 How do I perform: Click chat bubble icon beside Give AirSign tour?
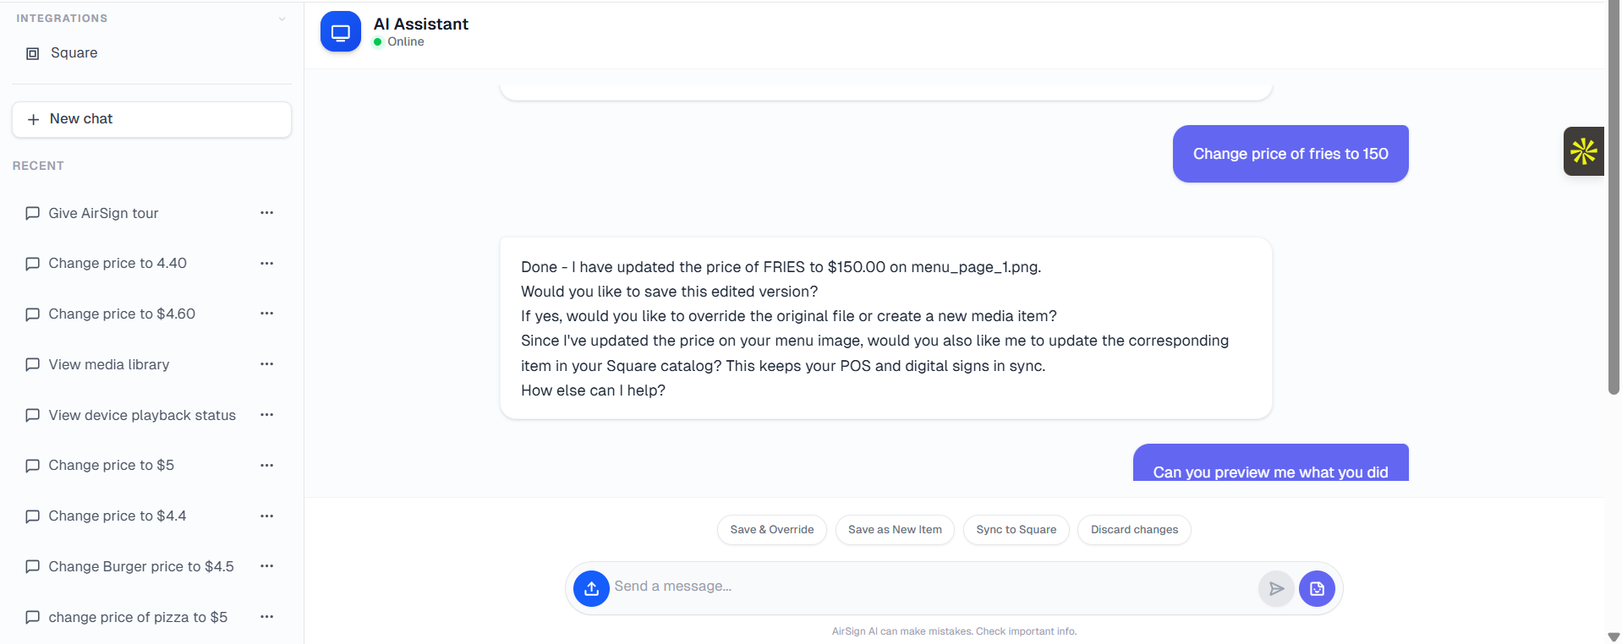coord(33,213)
